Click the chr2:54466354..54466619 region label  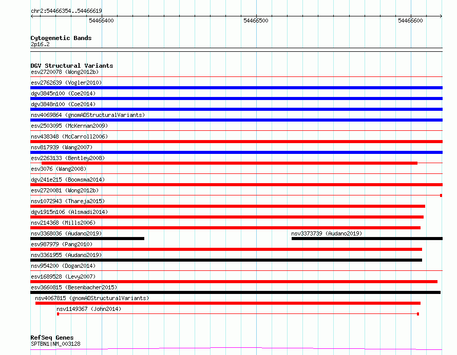[66, 11]
